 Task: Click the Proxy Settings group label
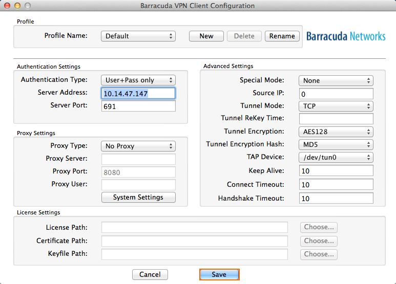coord(36,133)
